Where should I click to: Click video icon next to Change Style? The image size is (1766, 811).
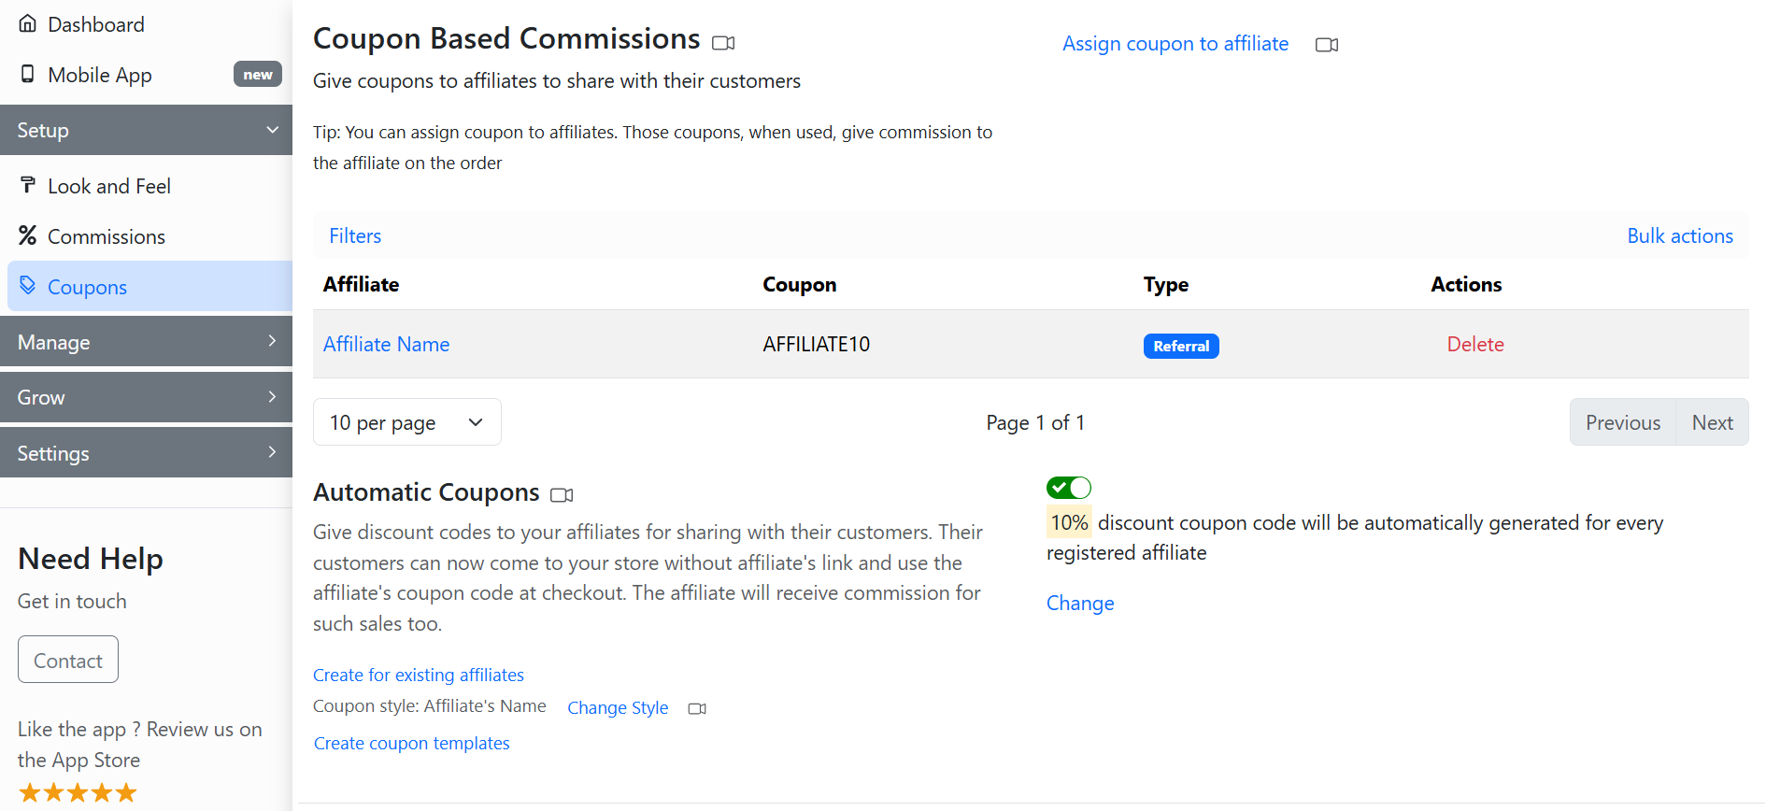(697, 709)
